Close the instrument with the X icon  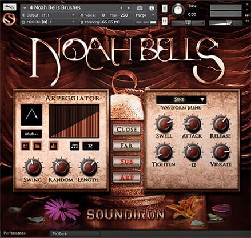pos(248,5)
